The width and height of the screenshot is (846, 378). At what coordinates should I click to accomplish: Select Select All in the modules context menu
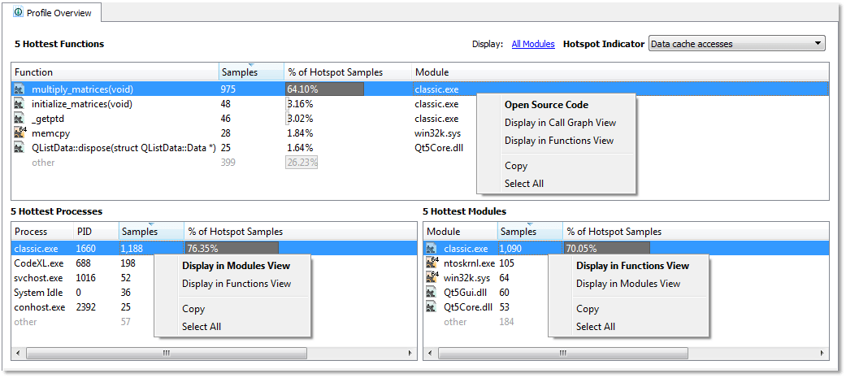tap(596, 327)
